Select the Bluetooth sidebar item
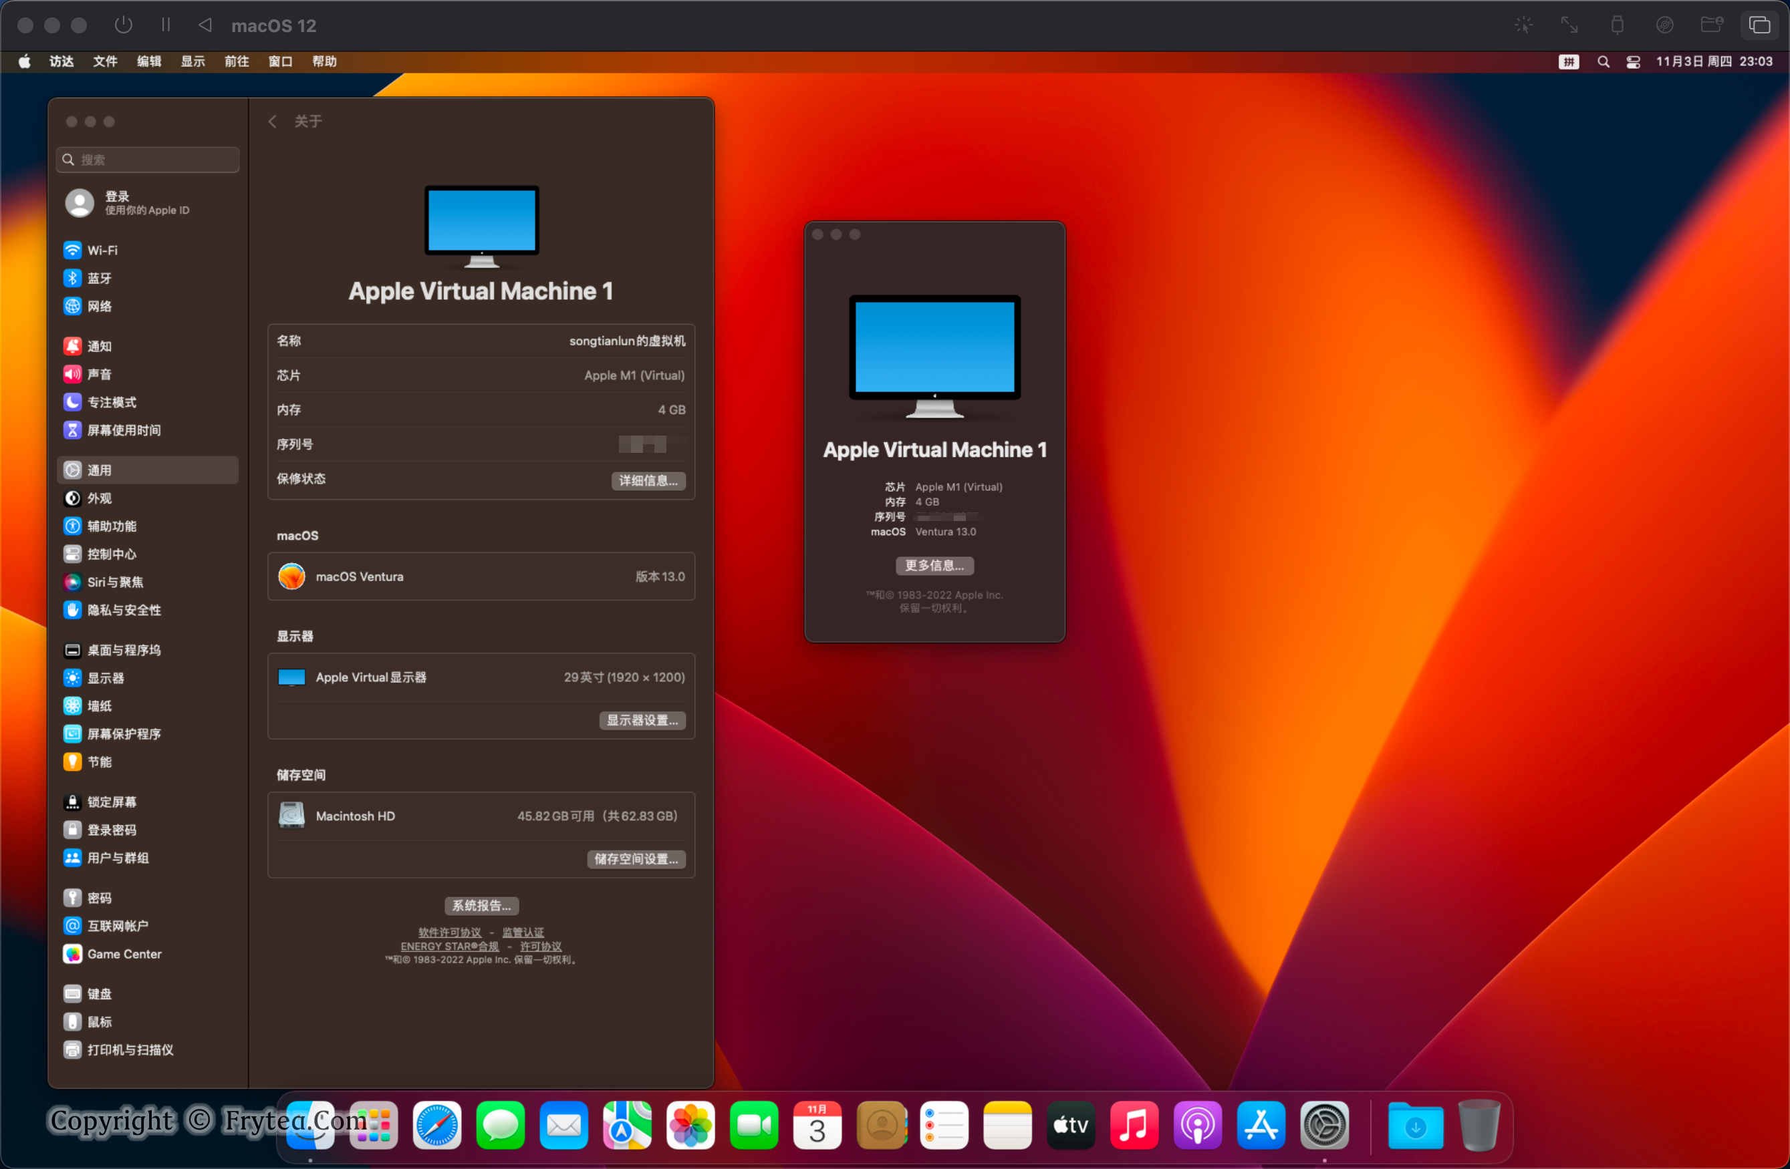1790x1169 pixels. pyautogui.click(x=98, y=278)
